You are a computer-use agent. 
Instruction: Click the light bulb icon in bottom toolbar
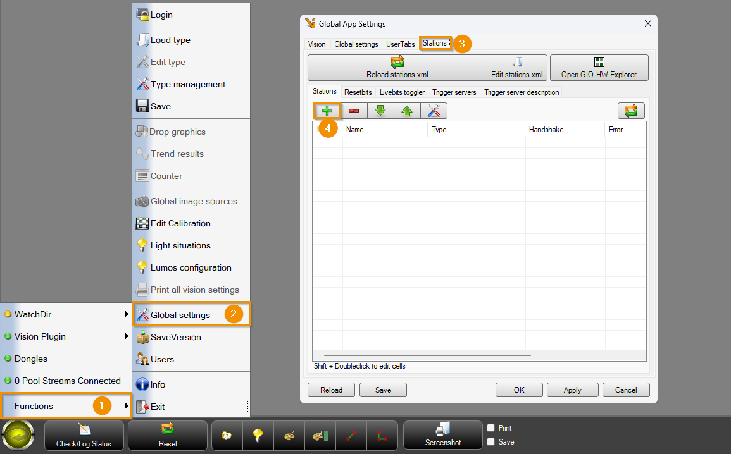click(x=258, y=436)
